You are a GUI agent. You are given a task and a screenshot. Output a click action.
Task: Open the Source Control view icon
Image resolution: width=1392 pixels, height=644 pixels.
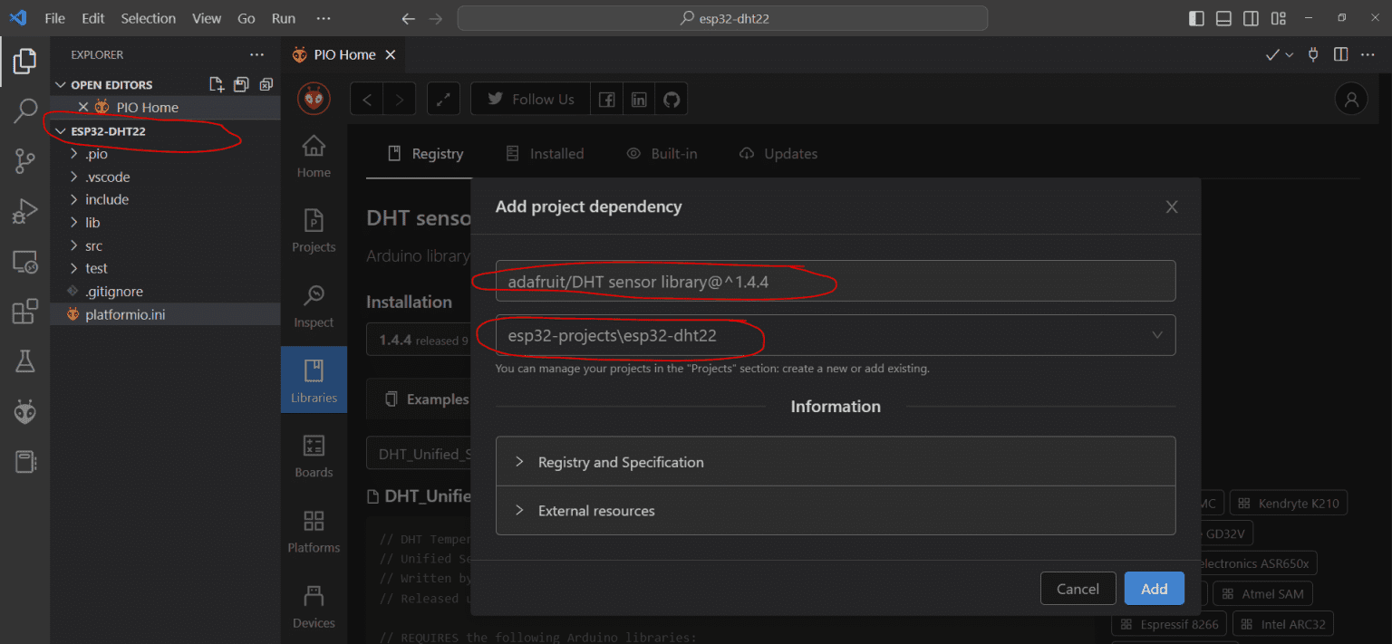[24, 161]
